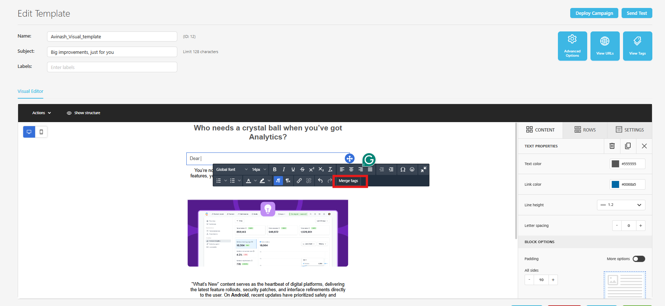This screenshot has height=306, width=665.
Task: Switch to mobile preview mode
Action: (x=41, y=132)
